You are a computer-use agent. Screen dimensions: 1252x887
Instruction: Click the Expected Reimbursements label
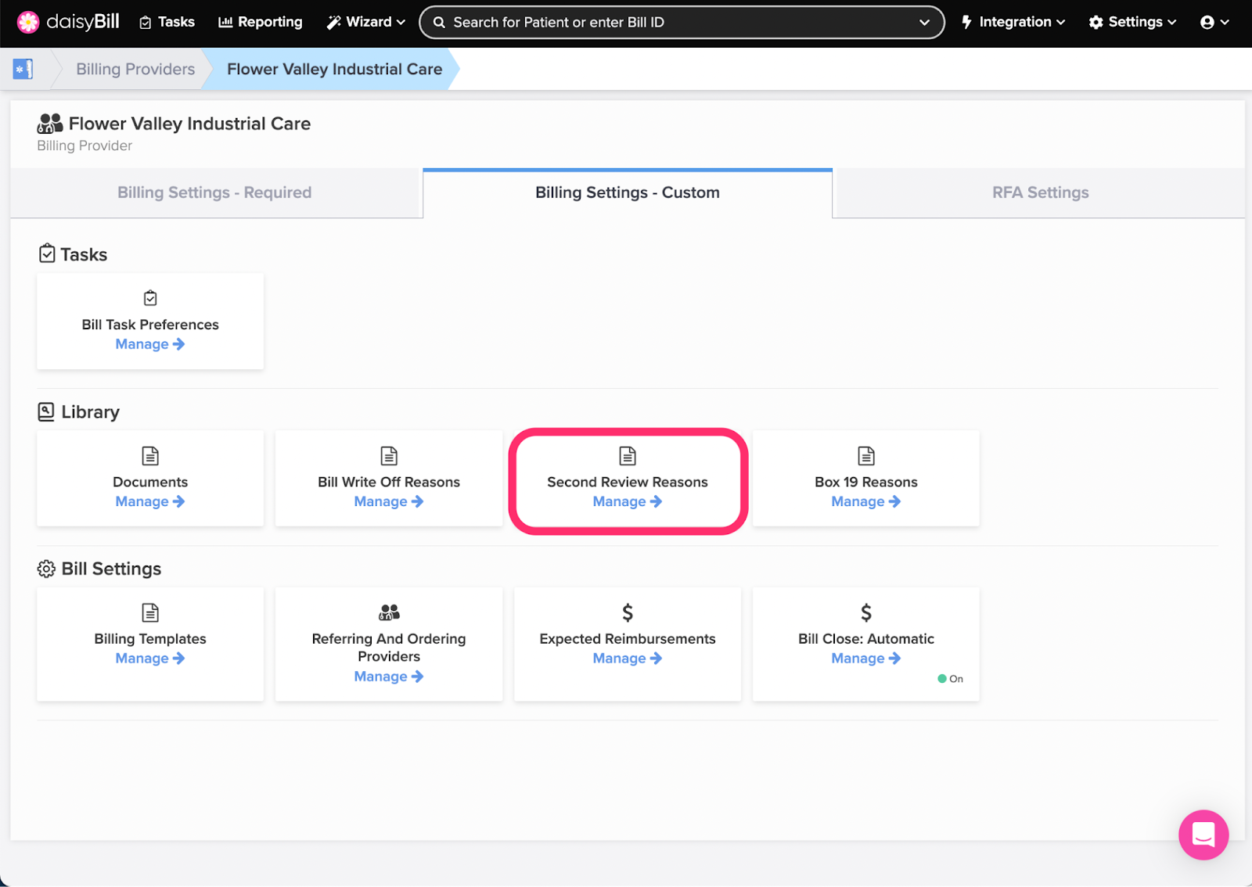click(628, 639)
